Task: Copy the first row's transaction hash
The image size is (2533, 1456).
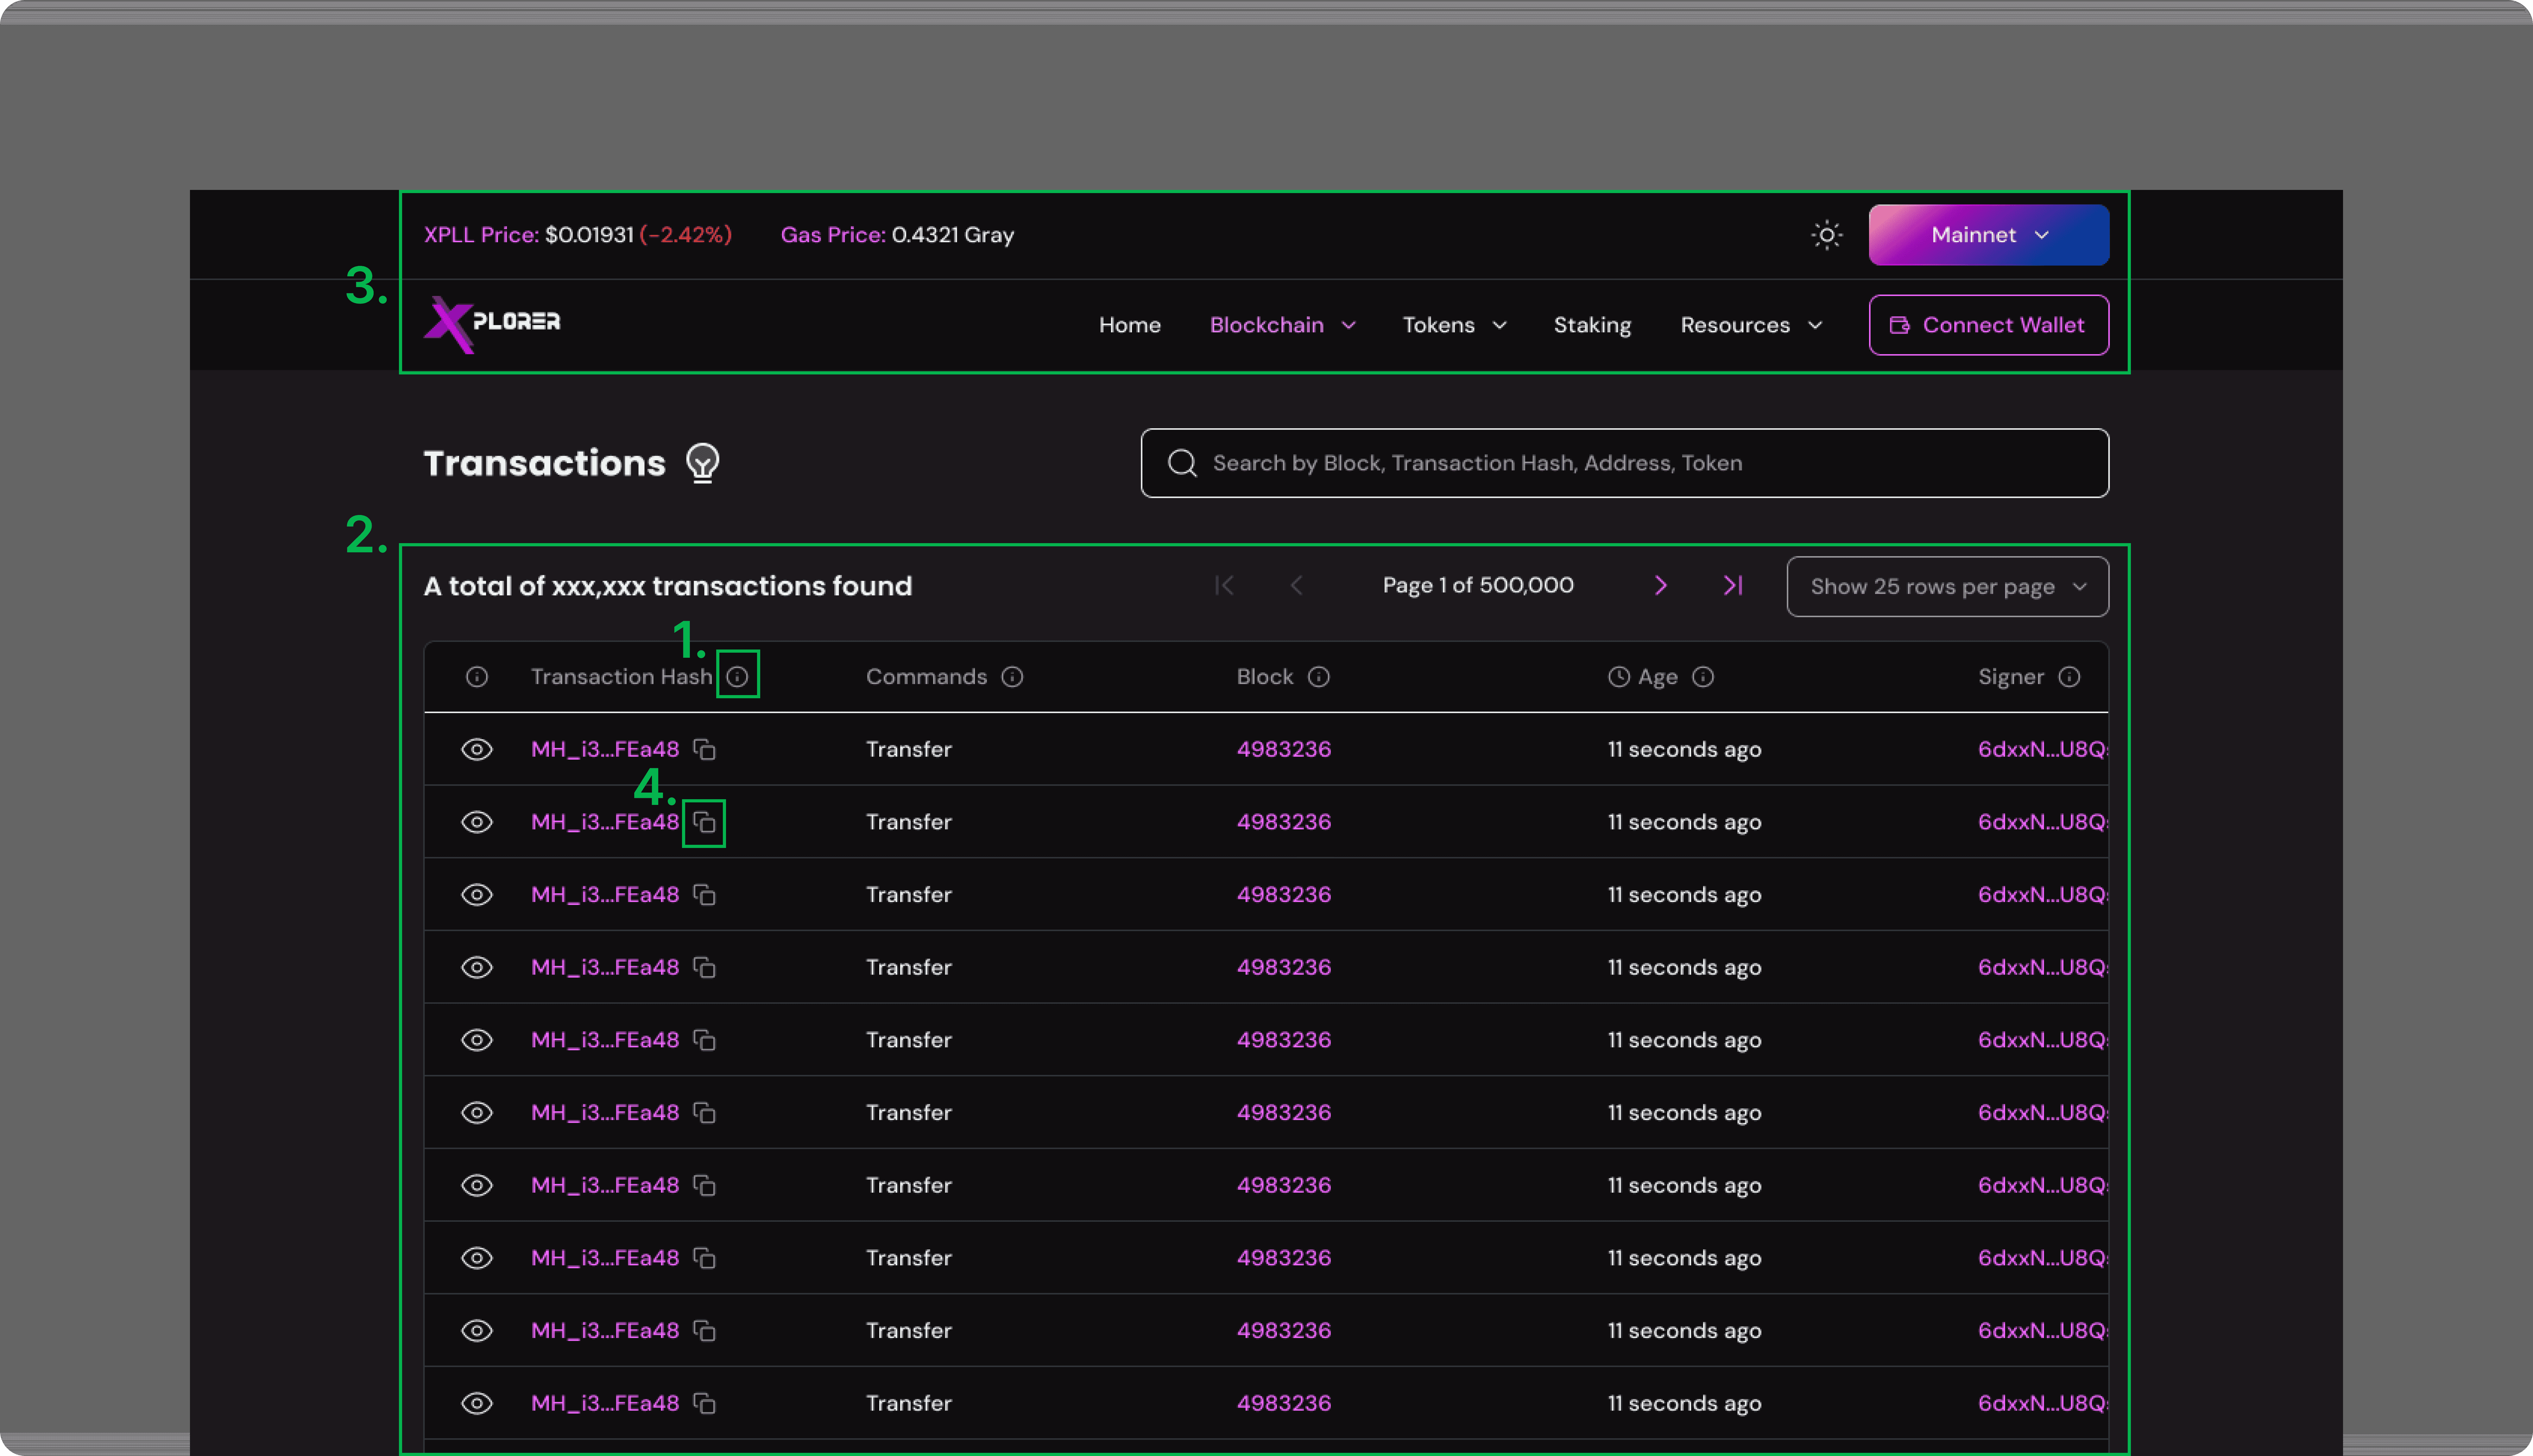Action: coord(705,750)
